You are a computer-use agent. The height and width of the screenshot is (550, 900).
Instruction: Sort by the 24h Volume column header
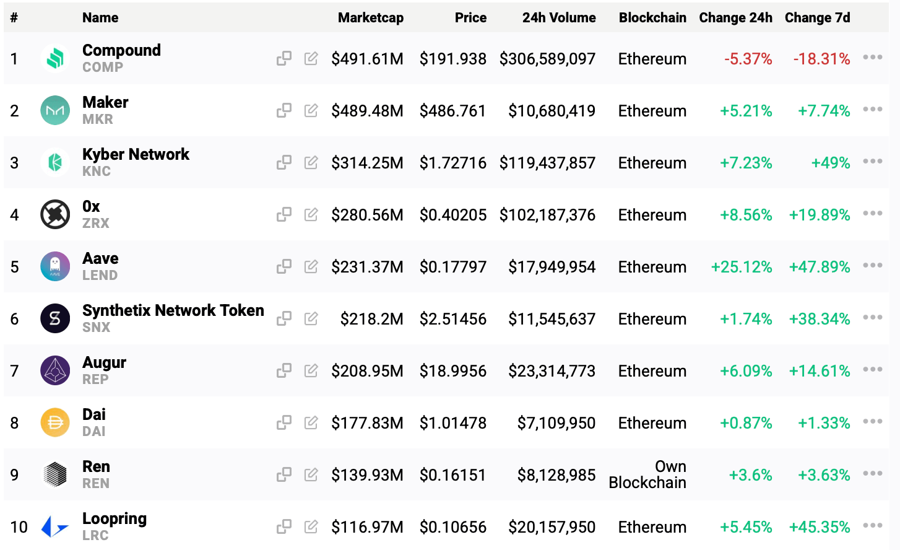pyautogui.click(x=559, y=17)
